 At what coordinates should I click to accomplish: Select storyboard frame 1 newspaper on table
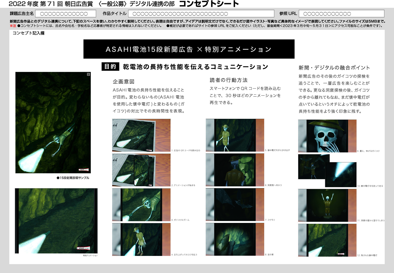tap(141, 135)
